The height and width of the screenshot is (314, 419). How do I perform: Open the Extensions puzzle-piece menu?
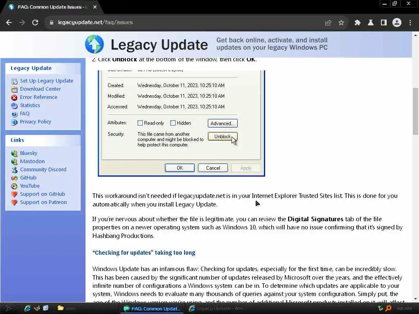(x=357, y=23)
